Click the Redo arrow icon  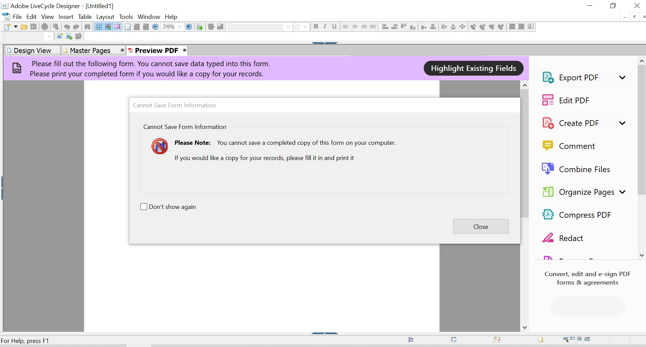(x=76, y=27)
